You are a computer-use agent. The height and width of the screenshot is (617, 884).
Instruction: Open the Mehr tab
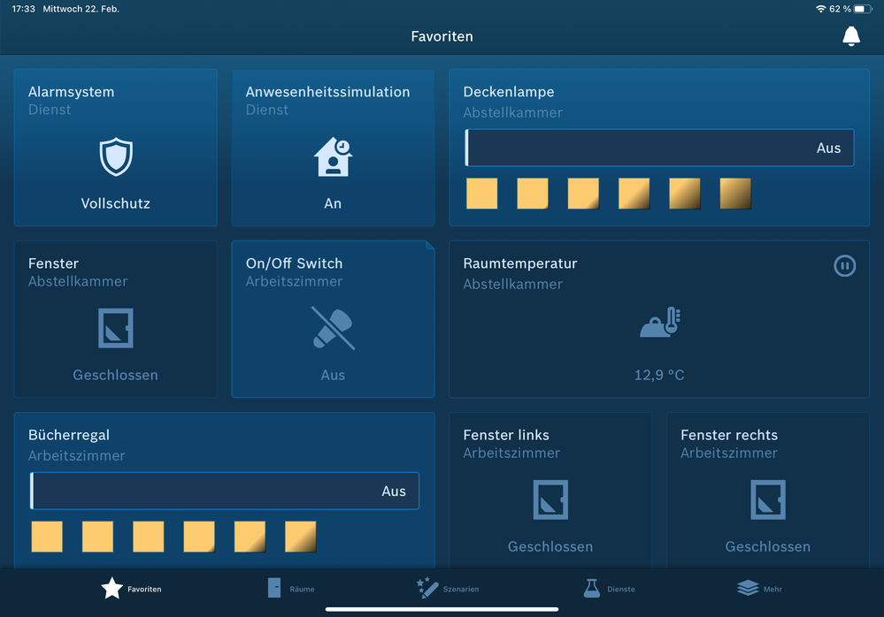pos(759,589)
